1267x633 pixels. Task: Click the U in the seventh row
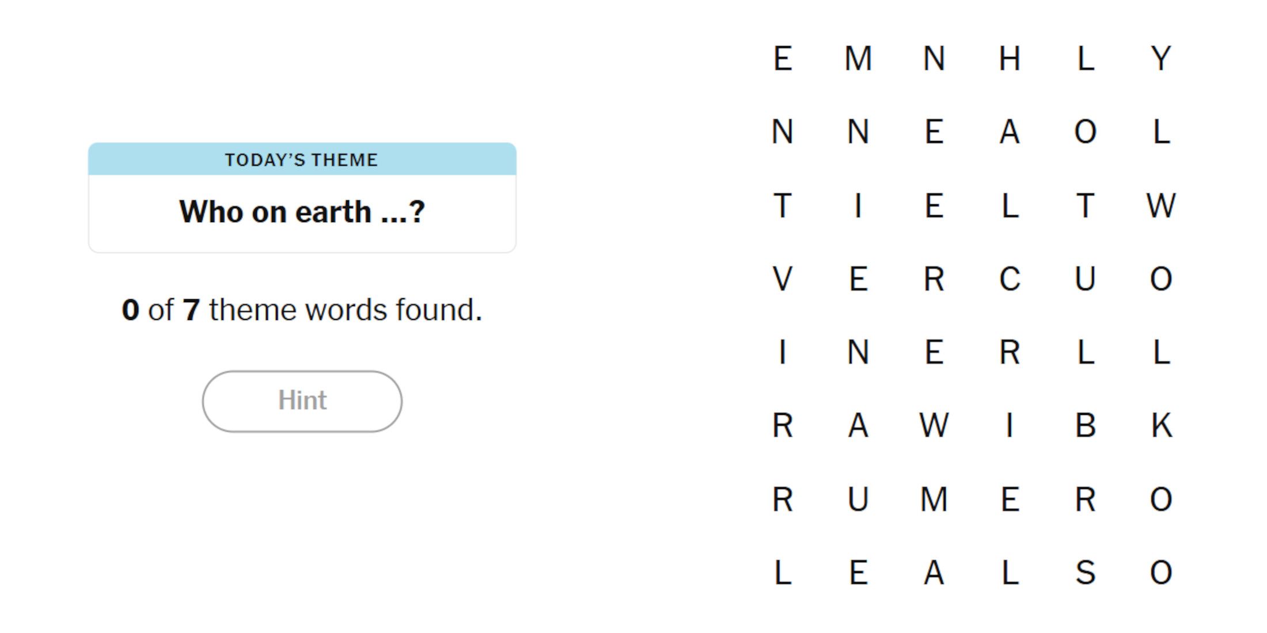point(858,499)
